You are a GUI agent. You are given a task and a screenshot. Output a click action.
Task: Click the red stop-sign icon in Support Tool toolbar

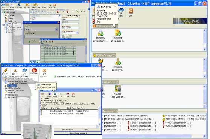[x=34, y=70]
